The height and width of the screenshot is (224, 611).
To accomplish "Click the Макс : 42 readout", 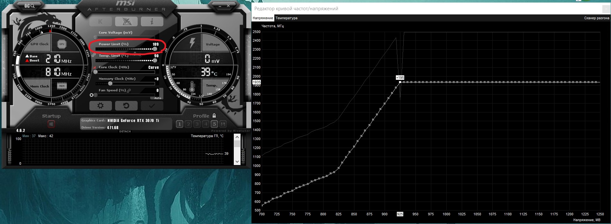I will tap(46, 136).
